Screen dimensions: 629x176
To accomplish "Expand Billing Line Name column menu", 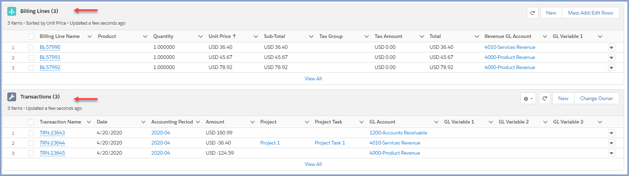I will pos(90,37).
